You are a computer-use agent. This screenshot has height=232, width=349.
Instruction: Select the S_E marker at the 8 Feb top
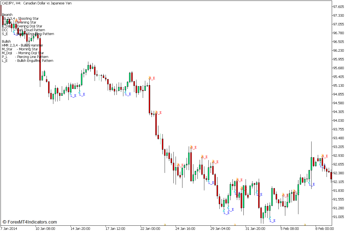coord(324,156)
